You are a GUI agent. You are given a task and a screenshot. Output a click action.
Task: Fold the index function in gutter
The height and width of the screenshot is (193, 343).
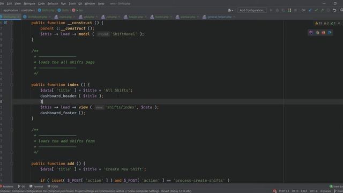pos(12,85)
